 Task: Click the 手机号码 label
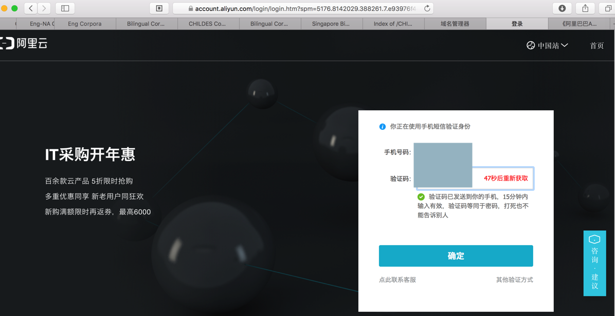(x=397, y=152)
